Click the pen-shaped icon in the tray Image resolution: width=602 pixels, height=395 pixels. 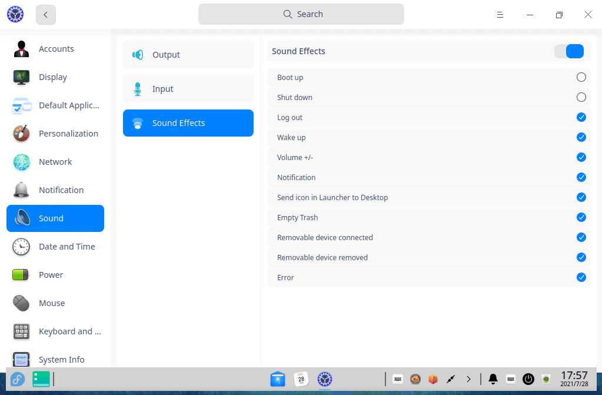point(451,379)
